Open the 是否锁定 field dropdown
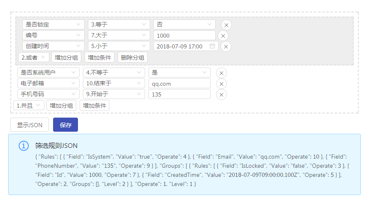Image resolution: width=367 pixels, height=205 pixels. click(x=53, y=25)
